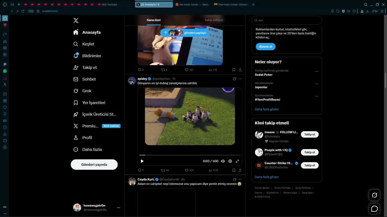The image size is (387, 217).
Task: Open Daha fazla menu in navigation
Action: click(88, 149)
